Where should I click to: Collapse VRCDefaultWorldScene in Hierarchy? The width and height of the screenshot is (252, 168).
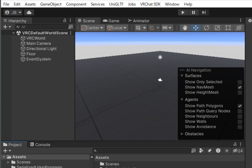tap(13, 33)
